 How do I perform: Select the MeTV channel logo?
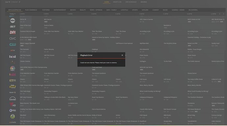coord(13,80)
